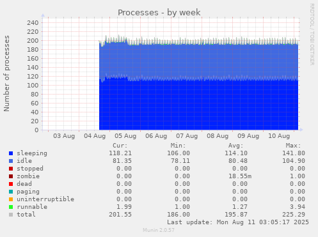The image size is (318, 237).
Task: Click the '04 Aug' x-axis label
Action: pos(95,136)
